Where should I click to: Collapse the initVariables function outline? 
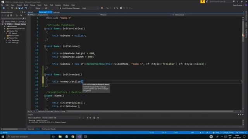tap(45, 29)
